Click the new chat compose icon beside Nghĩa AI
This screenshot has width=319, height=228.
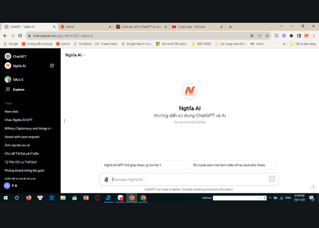coord(52,66)
